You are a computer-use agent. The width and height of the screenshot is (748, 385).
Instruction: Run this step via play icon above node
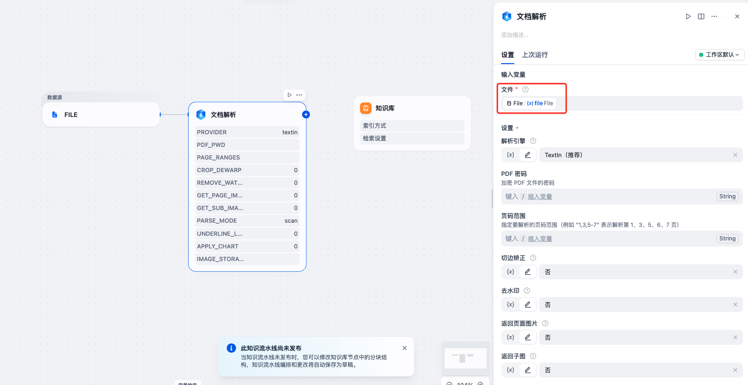(289, 95)
